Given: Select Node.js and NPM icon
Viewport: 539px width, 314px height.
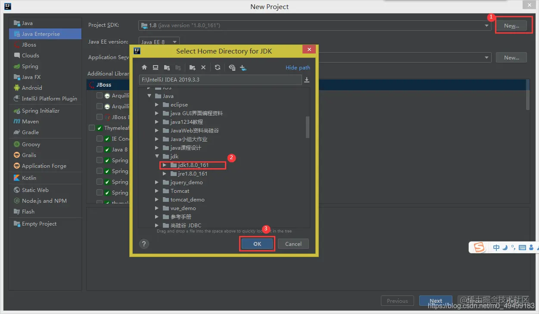Looking at the screenshot, I should (x=17, y=201).
